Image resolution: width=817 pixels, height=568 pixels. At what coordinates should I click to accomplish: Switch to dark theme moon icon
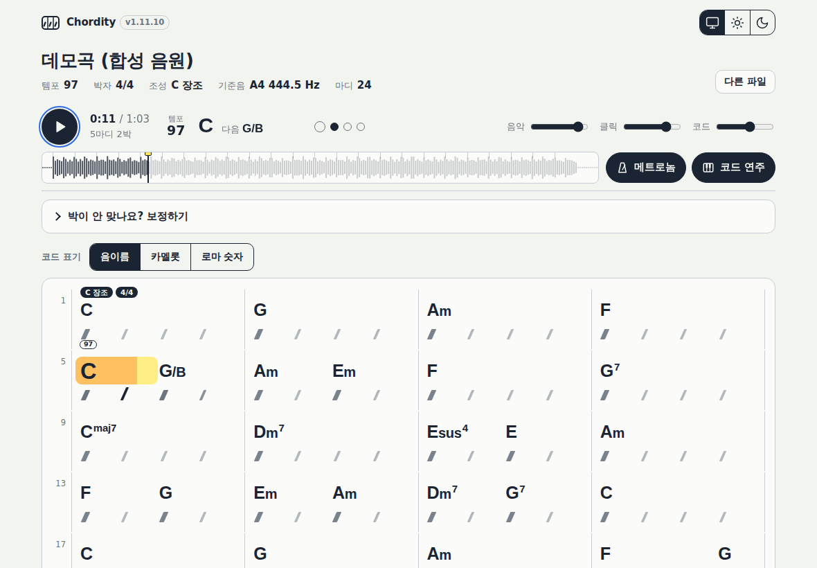(x=762, y=22)
